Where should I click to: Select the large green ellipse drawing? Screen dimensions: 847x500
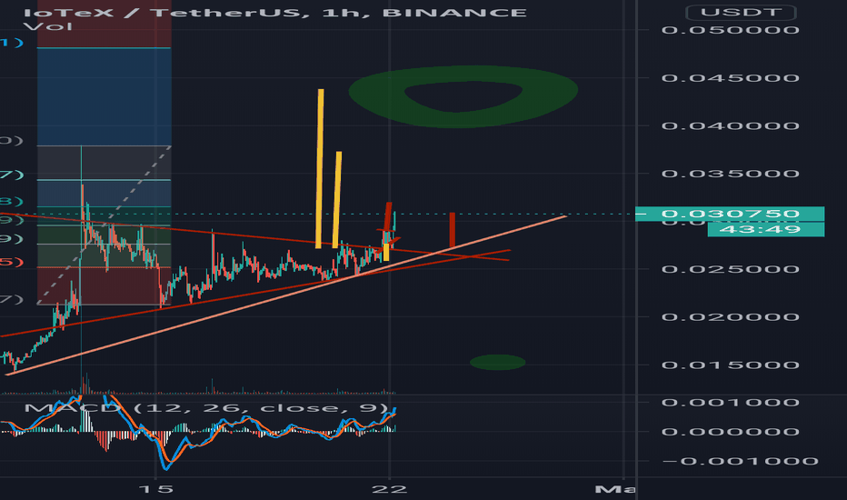click(463, 96)
